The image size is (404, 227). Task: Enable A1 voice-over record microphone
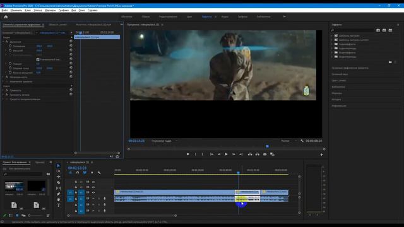105,199
